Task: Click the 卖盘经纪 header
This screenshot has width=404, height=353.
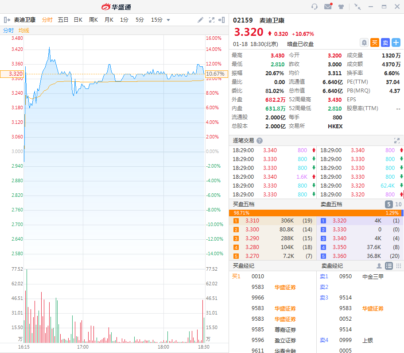Action: [x=332, y=266]
